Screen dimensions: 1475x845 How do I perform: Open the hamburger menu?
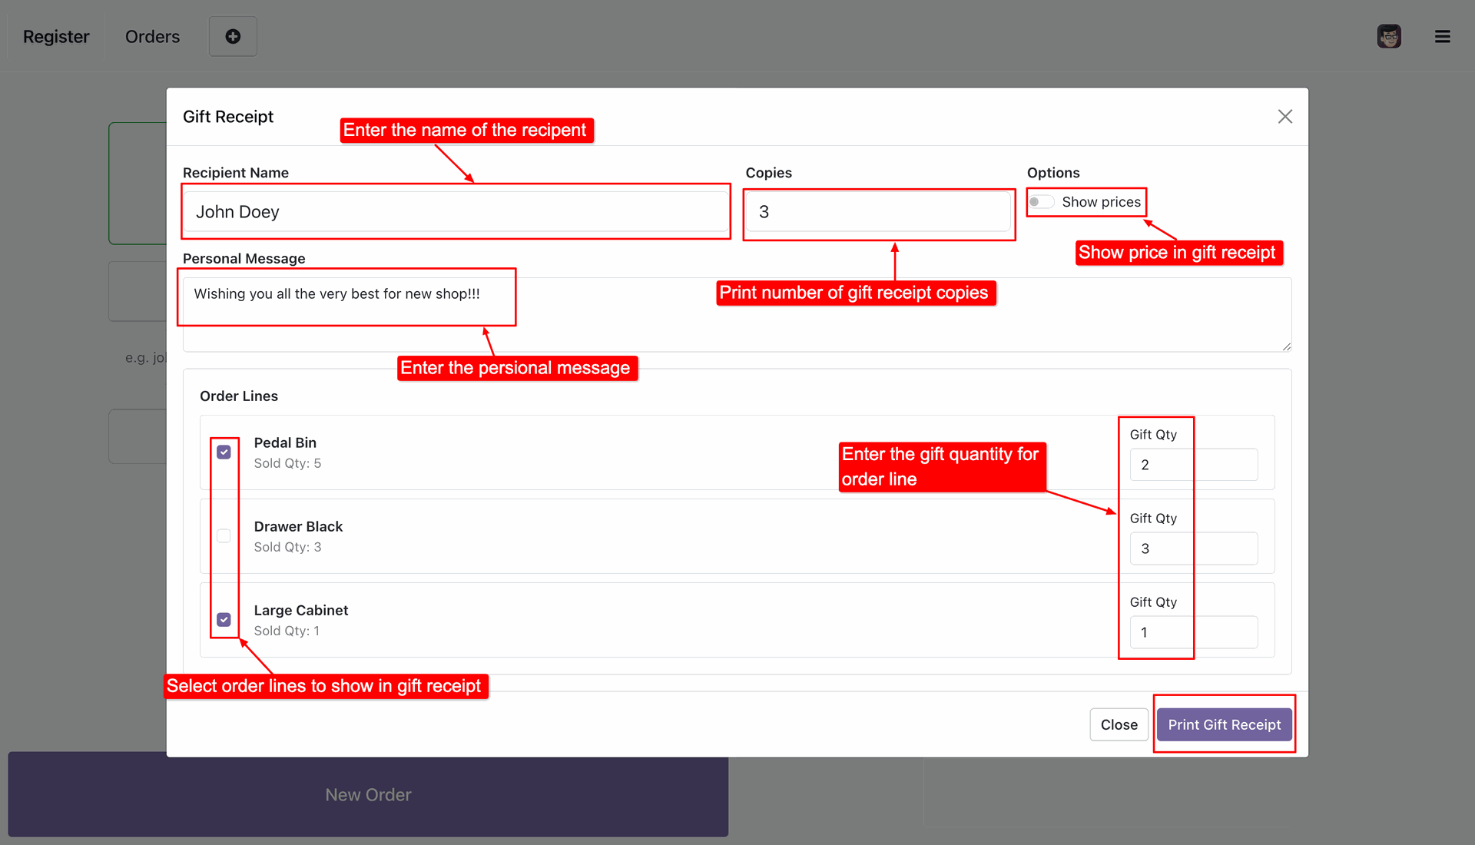click(x=1443, y=36)
